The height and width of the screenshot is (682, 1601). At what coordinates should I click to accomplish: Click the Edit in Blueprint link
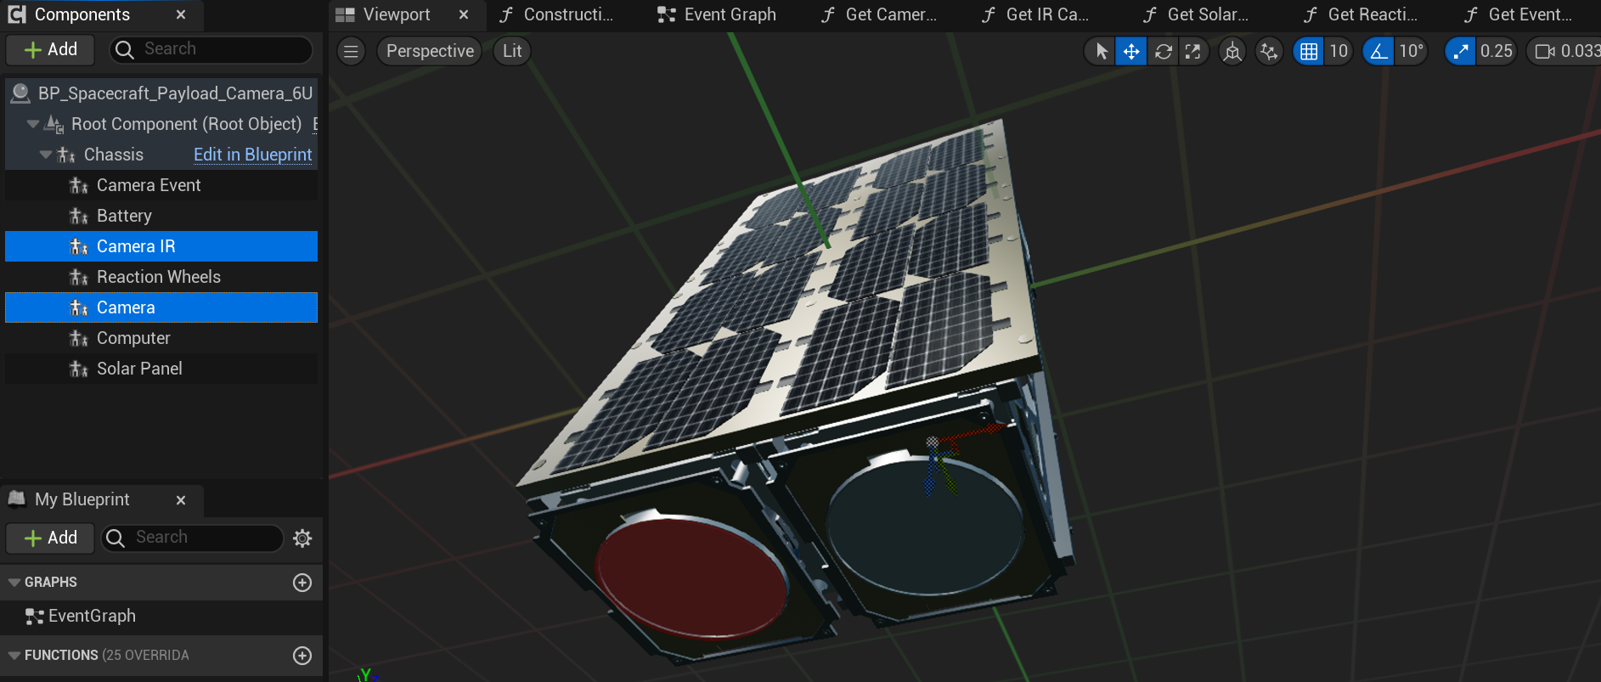(252, 155)
